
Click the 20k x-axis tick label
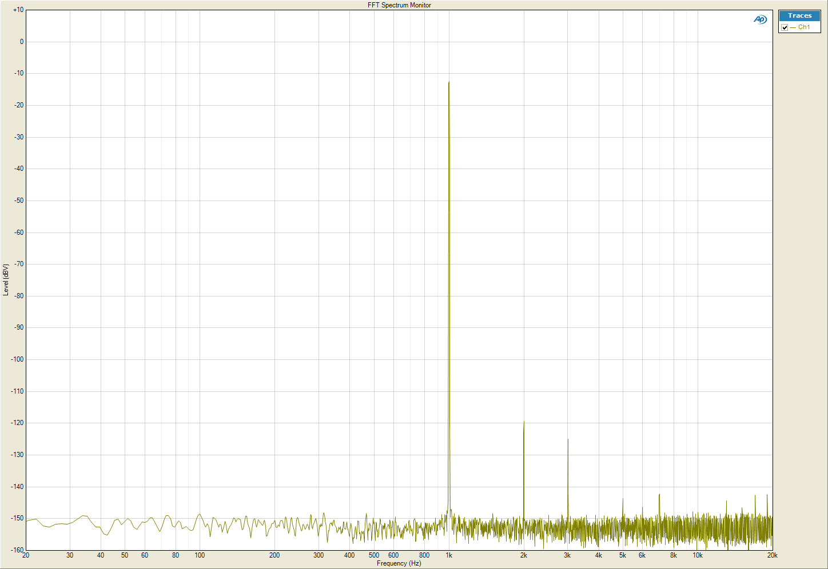point(772,555)
